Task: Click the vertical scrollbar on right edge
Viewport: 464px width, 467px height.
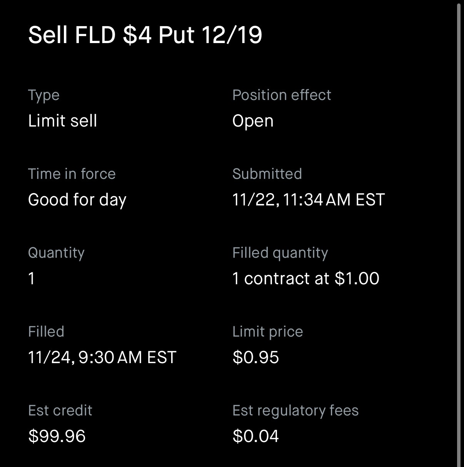Action: (x=458, y=231)
